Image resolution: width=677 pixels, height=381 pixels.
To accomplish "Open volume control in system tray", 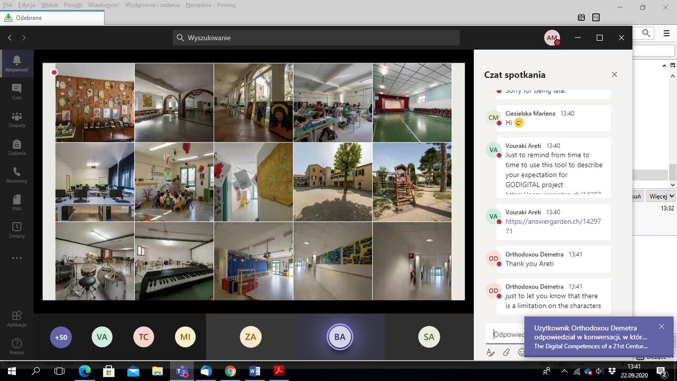I will (x=599, y=371).
